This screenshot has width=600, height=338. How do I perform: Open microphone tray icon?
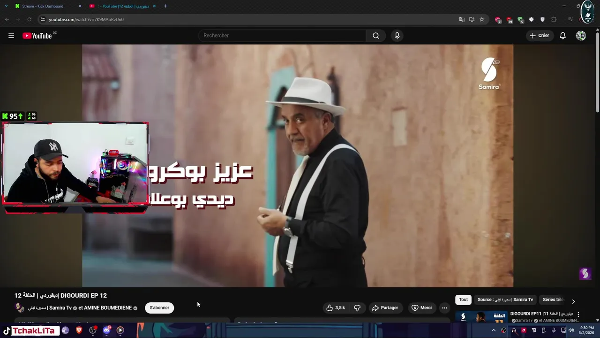[554, 330]
